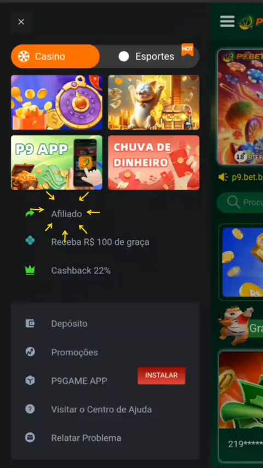Install the P9GAME app with INSTALAR button
The height and width of the screenshot is (468, 263).
click(x=162, y=375)
